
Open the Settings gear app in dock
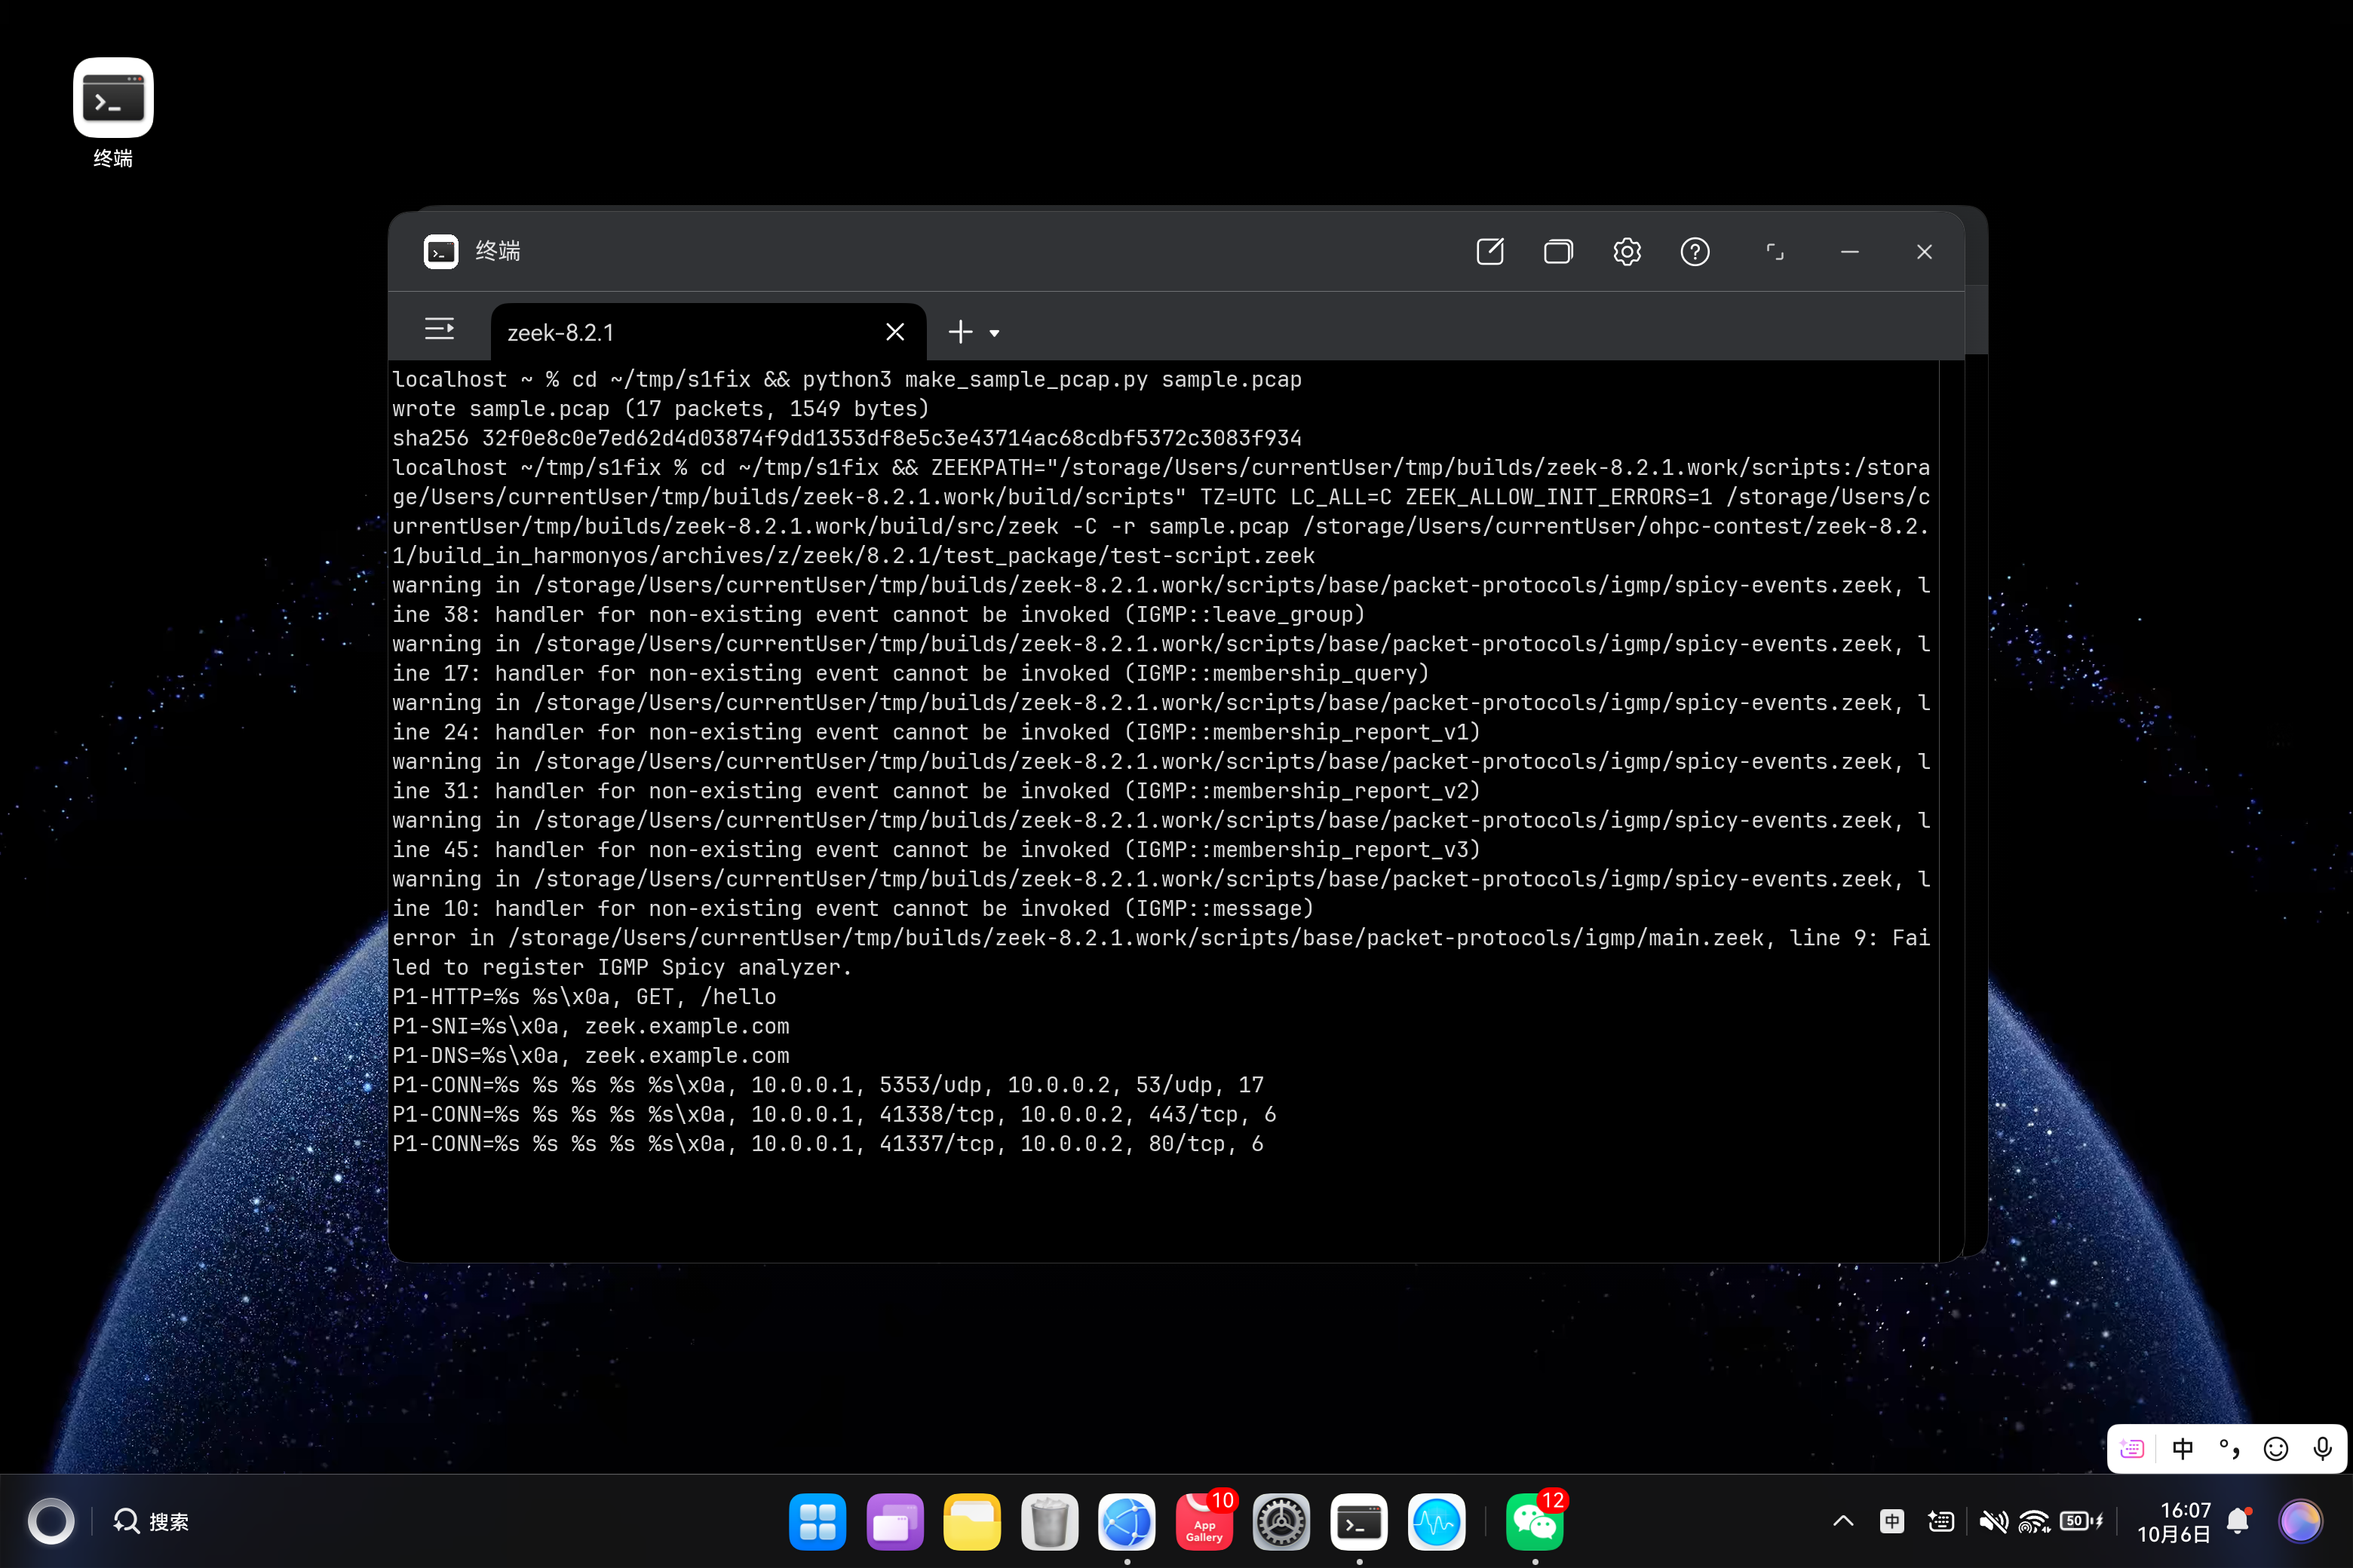tap(1281, 1521)
